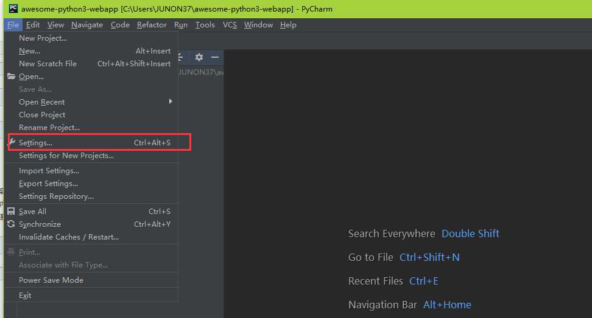The width and height of the screenshot is (592, 318).
Task: Create a New Scratch File
Action: pos(91,64)
